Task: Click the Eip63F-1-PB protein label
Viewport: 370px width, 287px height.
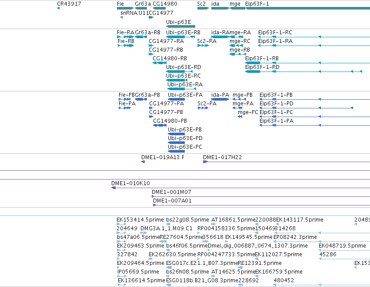Action: pyautogui.click(x=276, y=95)
